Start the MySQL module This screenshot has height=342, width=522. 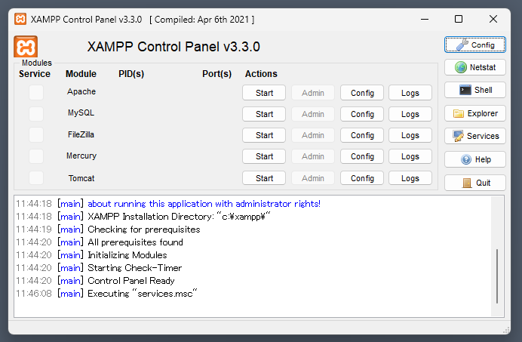(x=264, y=114)
